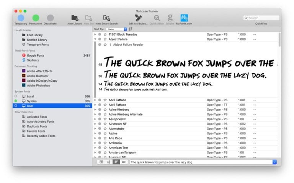Click the first Abril Fatface OpenType - PS row
The height and width of the screenshot is (183, 294).
tap(185, 100)
